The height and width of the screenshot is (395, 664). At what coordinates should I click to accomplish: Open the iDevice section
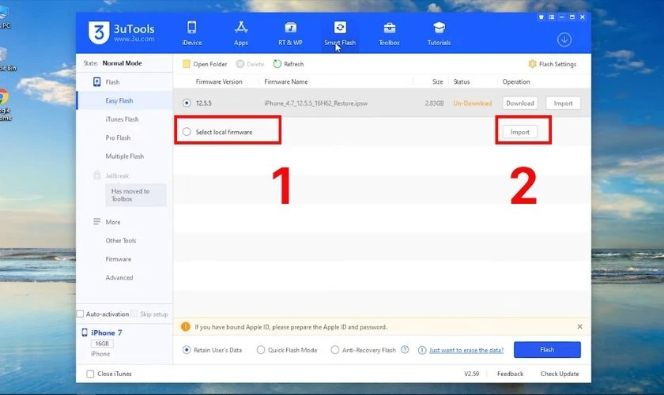tap(192, 33)
